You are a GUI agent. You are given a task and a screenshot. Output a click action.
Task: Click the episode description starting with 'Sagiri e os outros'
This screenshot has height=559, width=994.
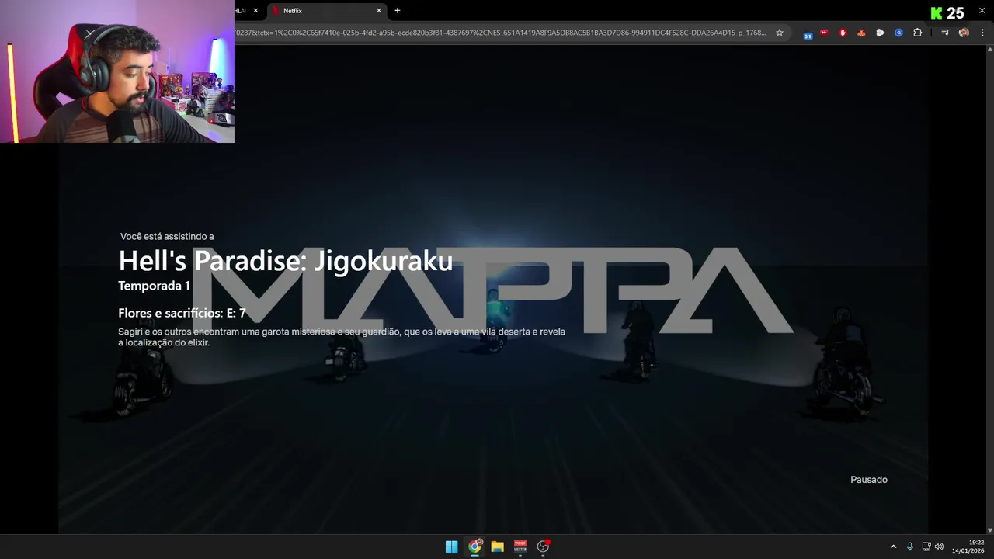pyautogui.click(x=342, y=337)
